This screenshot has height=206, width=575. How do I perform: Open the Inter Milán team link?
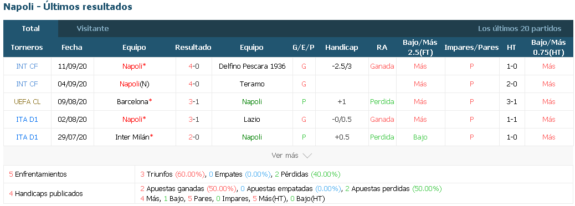point(132,137)
